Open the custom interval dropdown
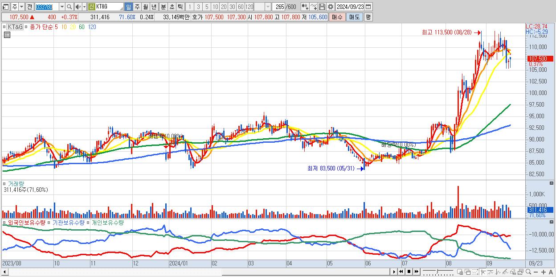This screenshot has height=277, width=556. 268,7
